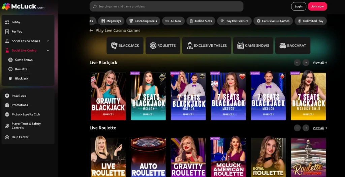Viewport: 345px width, 177px height.
Task: Click the Login button
Action: [299, 6]
